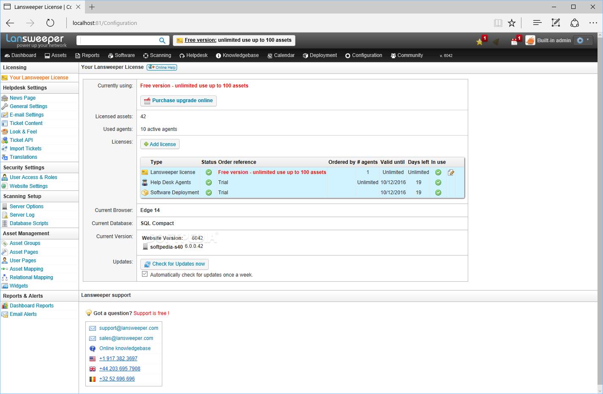The image size is (603, 394).
Task: Click the +32 52 696 696 phone link
Action: coord(117,379)
